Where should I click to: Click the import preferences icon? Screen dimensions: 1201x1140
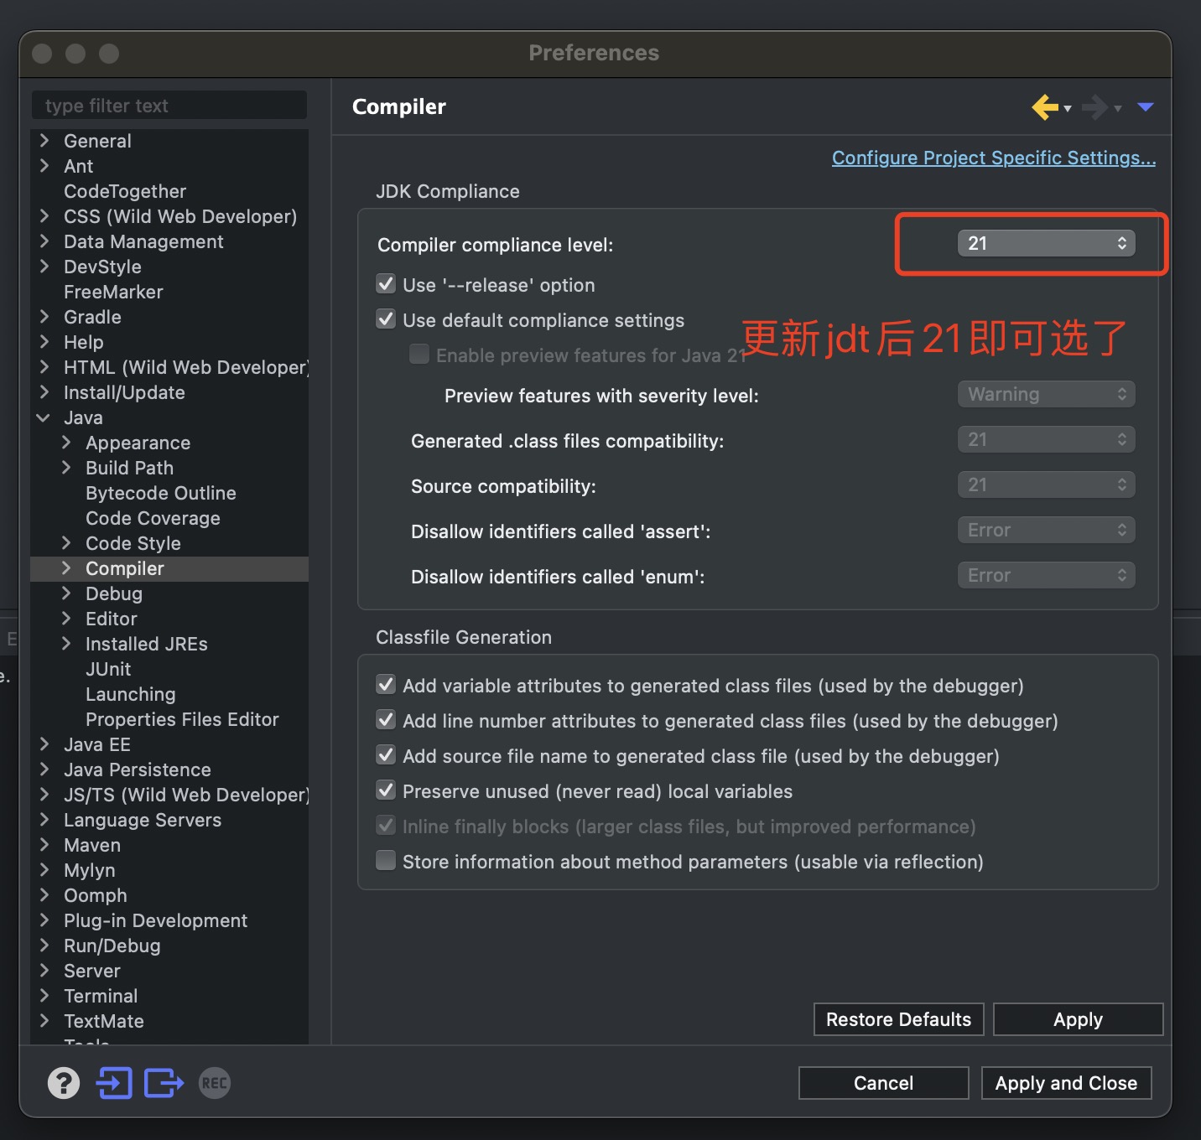(115, 1083)
